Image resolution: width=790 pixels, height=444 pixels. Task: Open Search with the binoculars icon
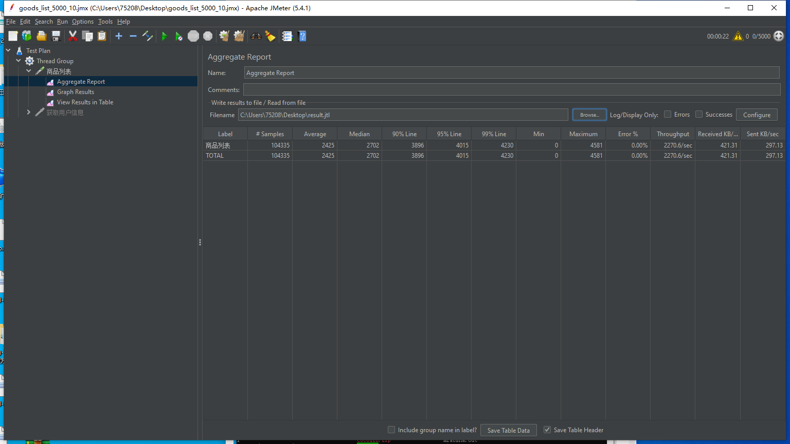click(x=256, y=36)
